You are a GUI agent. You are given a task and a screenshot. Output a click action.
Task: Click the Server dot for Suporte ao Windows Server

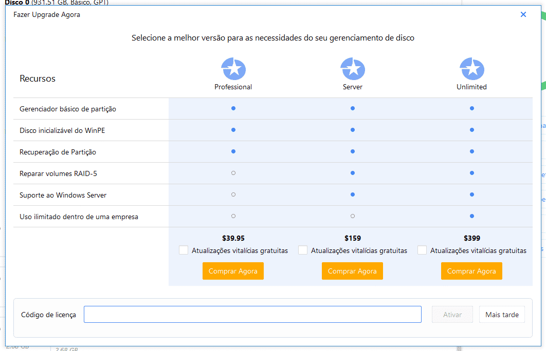tap(353, 194)
